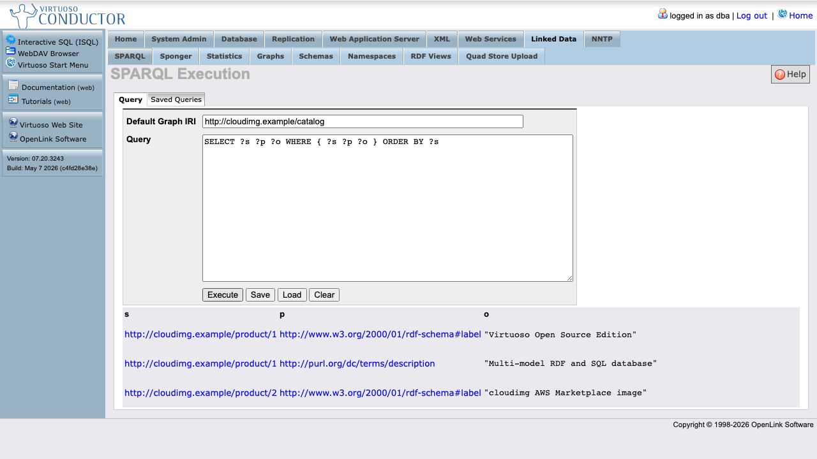Click the Documentation book icon
The width and height of the screenshot is (817, 459).
(x=13, y=85)
